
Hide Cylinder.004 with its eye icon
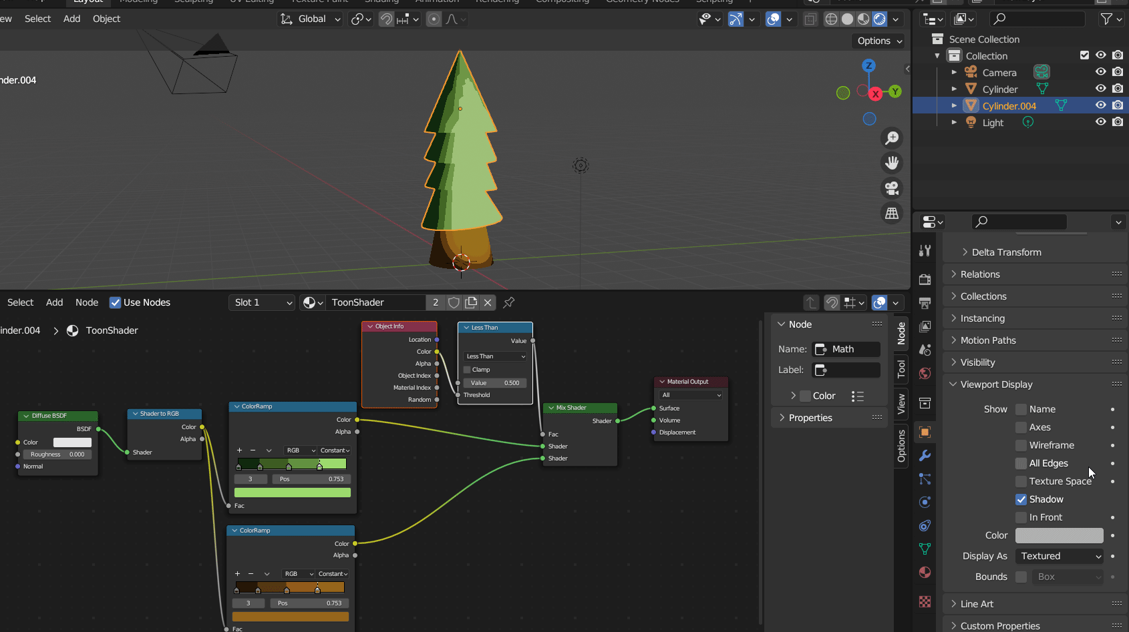click(x=1100, y=105)
